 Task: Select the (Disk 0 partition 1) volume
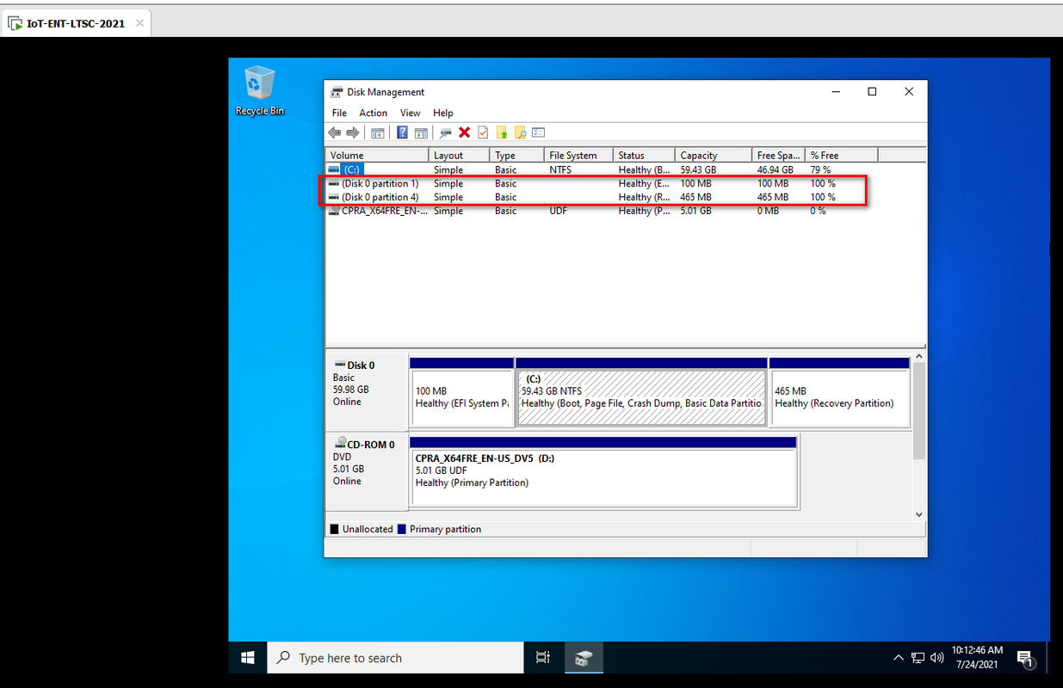[x=380, y=184]
